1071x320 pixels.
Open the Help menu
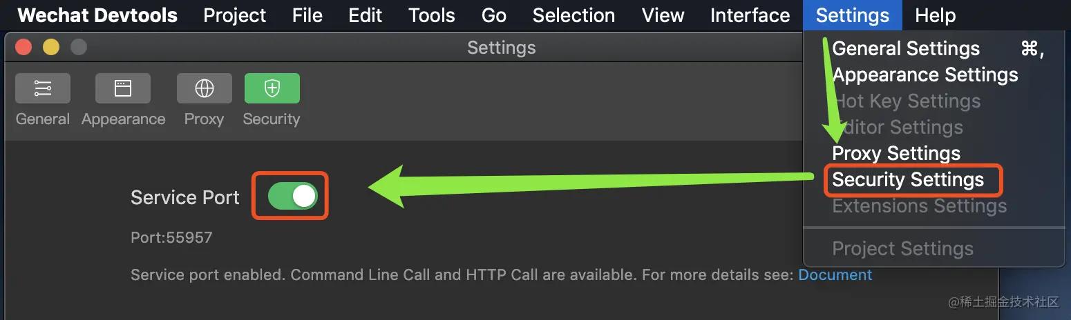tap(935, 15)
